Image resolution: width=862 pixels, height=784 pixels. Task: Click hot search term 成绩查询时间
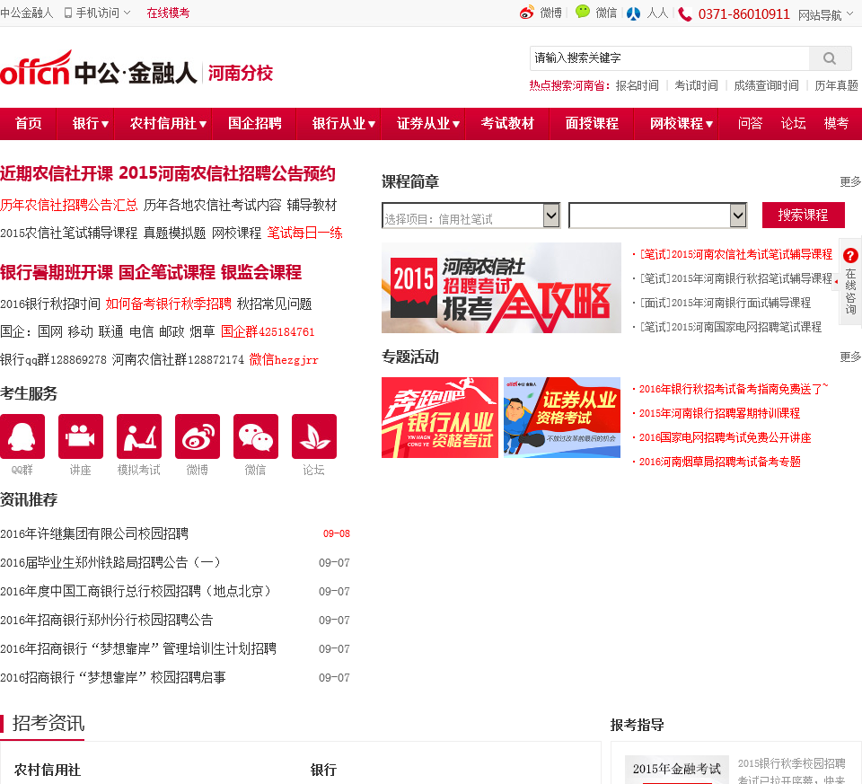coord(766,86)
